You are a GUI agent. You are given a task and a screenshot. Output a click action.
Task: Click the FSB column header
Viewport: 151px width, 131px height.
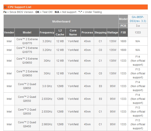(123, 32)
